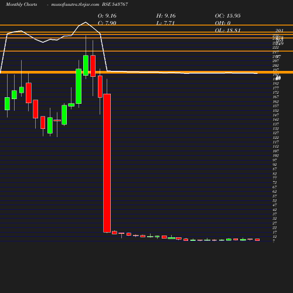This screenshot has height=293, width=293.
Task: Click the price axis label "87"
Action: (x=275, y=169)
